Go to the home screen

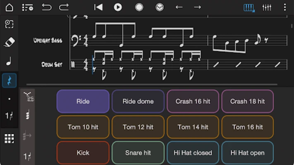click(x=9, y=7)
